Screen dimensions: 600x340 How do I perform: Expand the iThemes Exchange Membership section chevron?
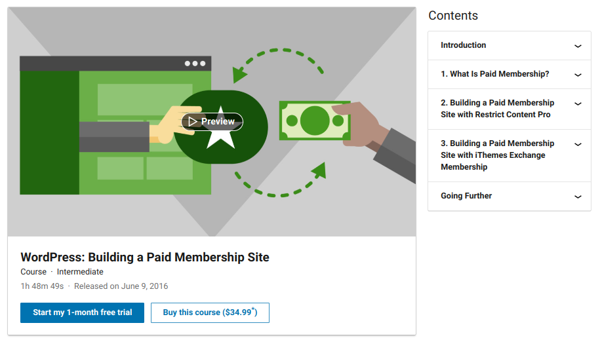coord(578,144)
